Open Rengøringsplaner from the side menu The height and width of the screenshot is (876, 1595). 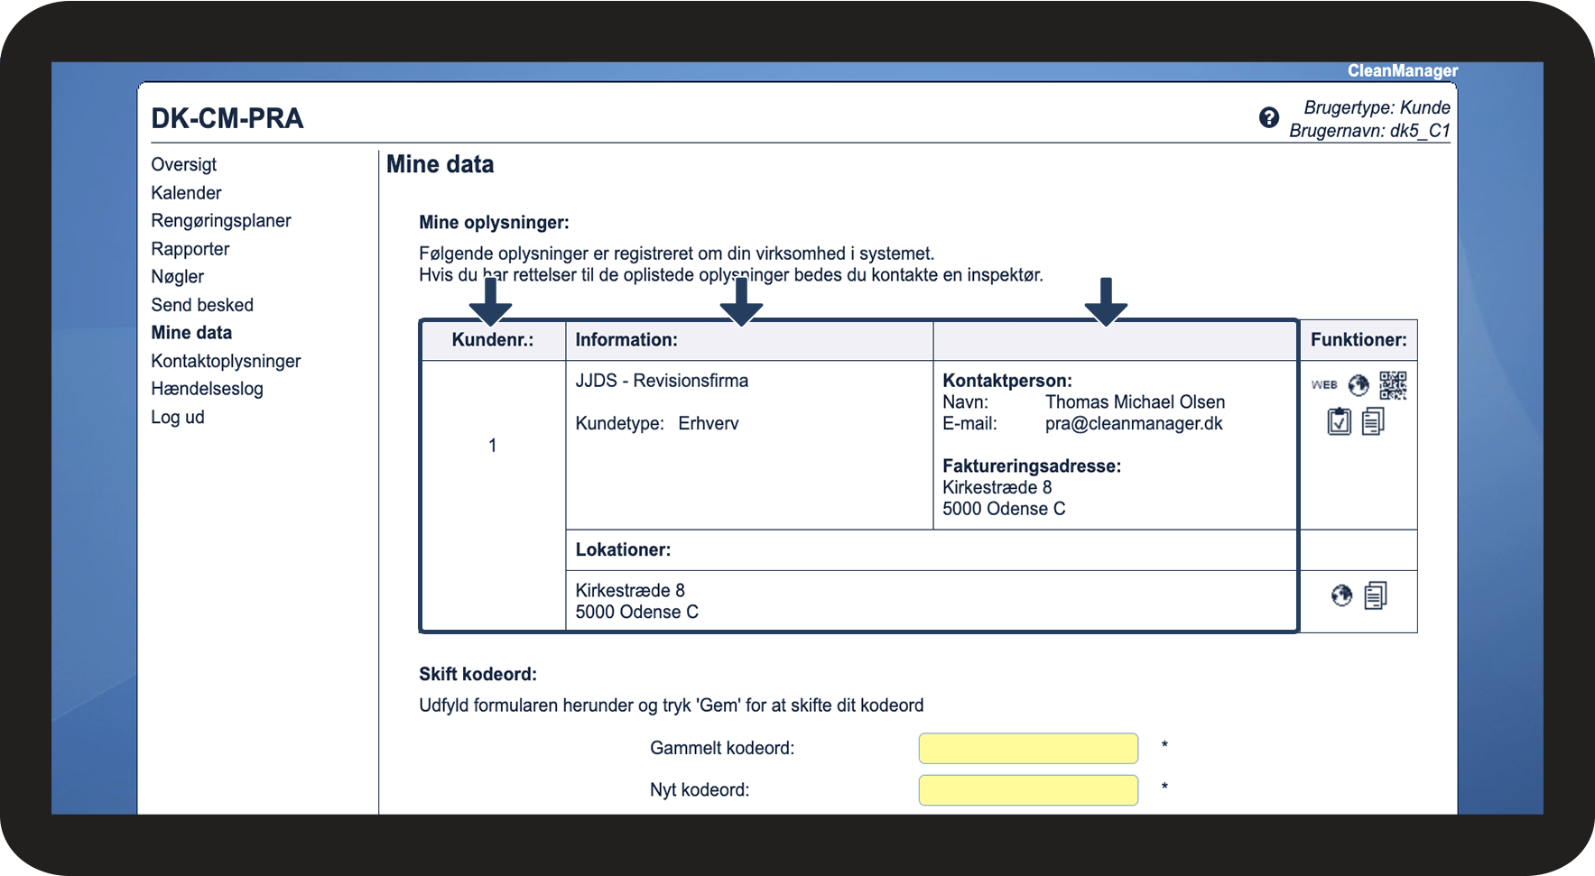[221, 221]
